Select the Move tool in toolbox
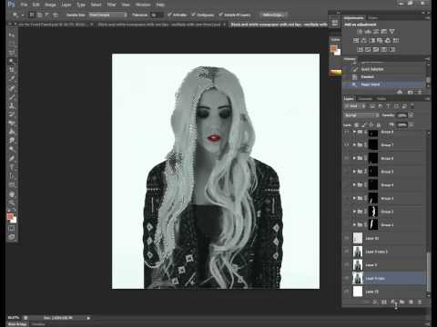 (12, 35)
